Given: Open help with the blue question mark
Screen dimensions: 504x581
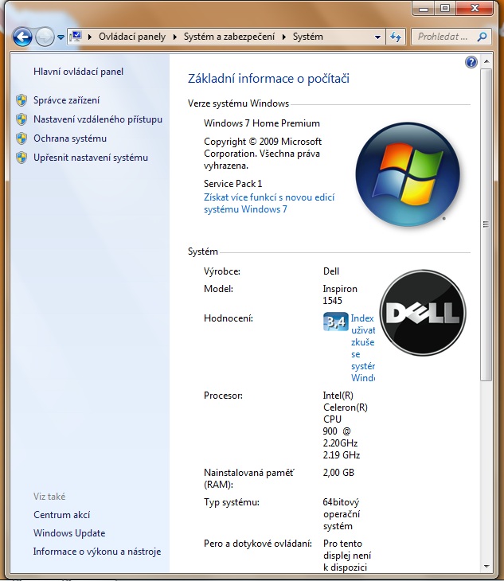Looking at the screenshot, I should [x=471, y=62].
